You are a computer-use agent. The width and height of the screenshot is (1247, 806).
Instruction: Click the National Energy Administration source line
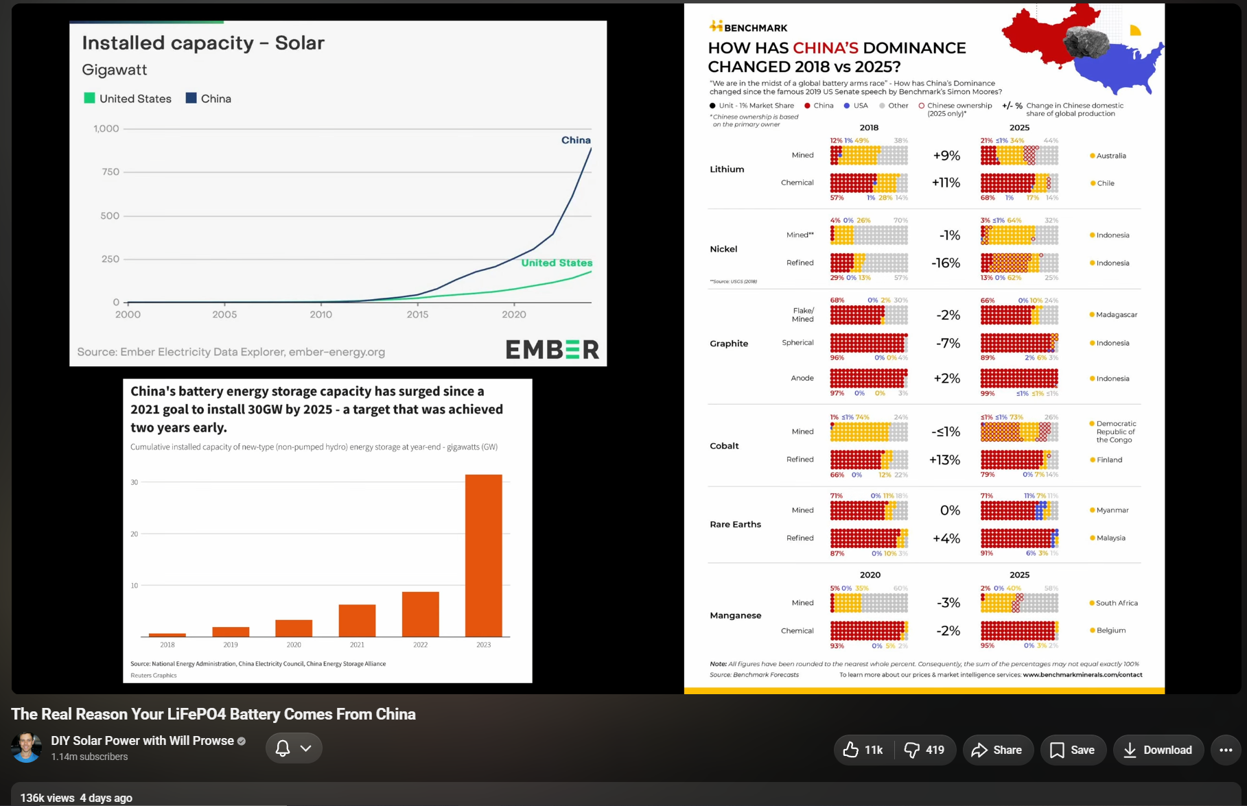coord(258,664)
